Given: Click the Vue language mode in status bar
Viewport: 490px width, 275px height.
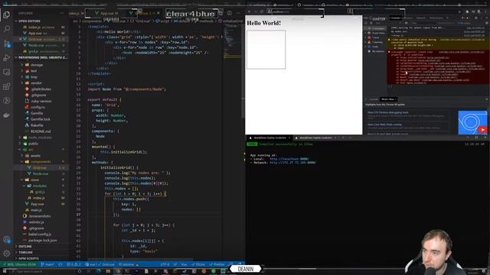Looking at the screenshot, I should [x=184, y=265].
